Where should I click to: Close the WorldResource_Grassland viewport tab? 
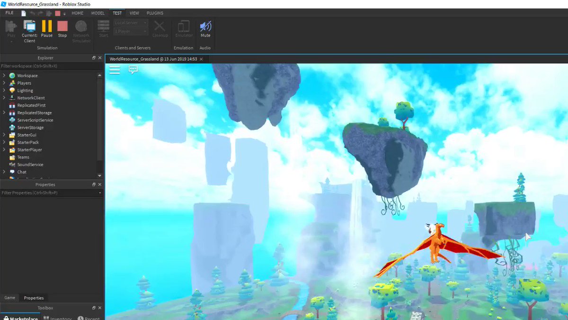pos(201,59)
